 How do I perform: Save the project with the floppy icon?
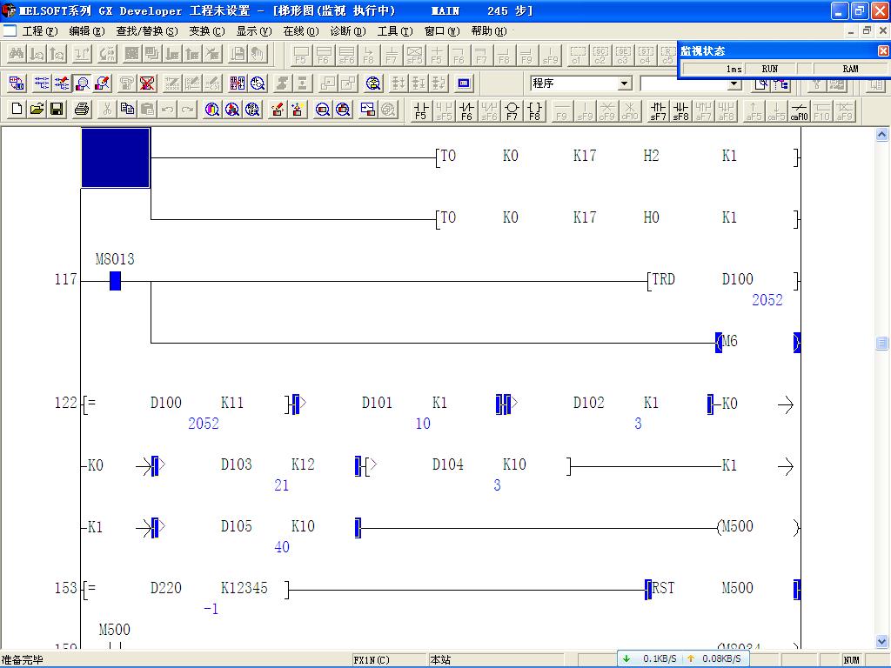tap(57, 110)
